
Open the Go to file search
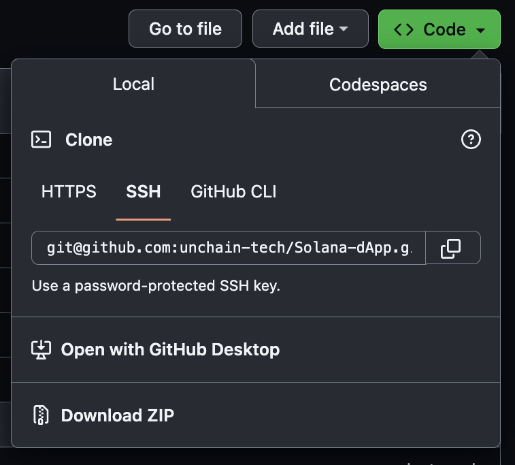click(x=185, y=29)
